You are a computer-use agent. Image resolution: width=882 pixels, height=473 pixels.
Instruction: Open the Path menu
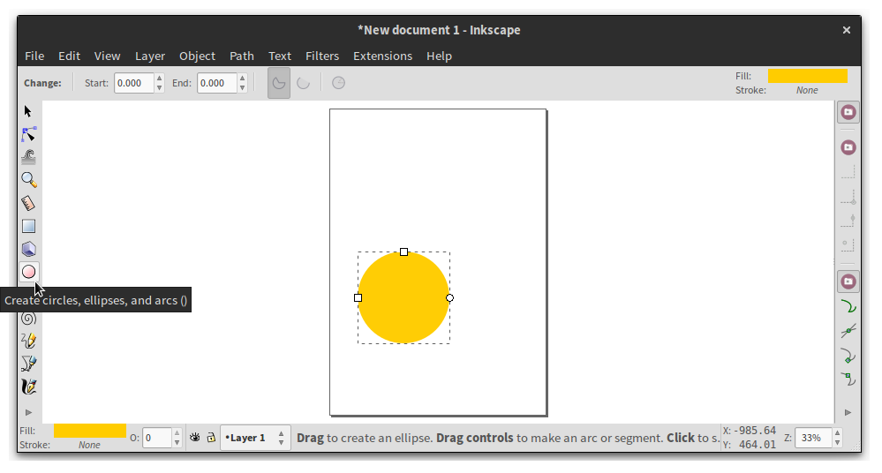(x=242, y=56)
